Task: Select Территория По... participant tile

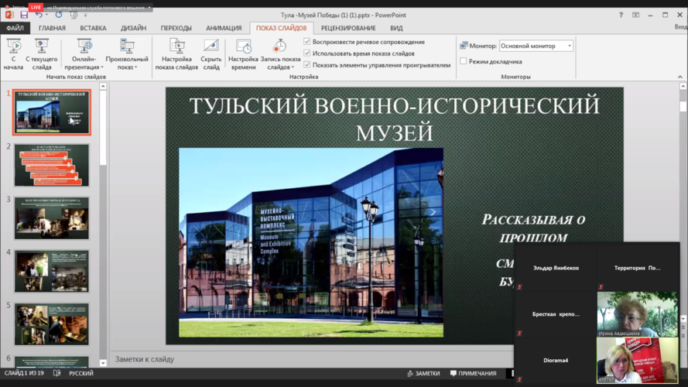Action: click(x=638, y=268)
